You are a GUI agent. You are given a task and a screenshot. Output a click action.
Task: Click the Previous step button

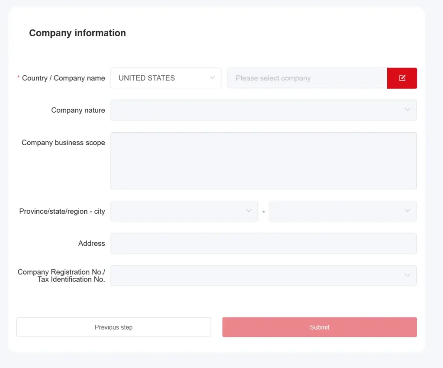[x=113, y=327]
